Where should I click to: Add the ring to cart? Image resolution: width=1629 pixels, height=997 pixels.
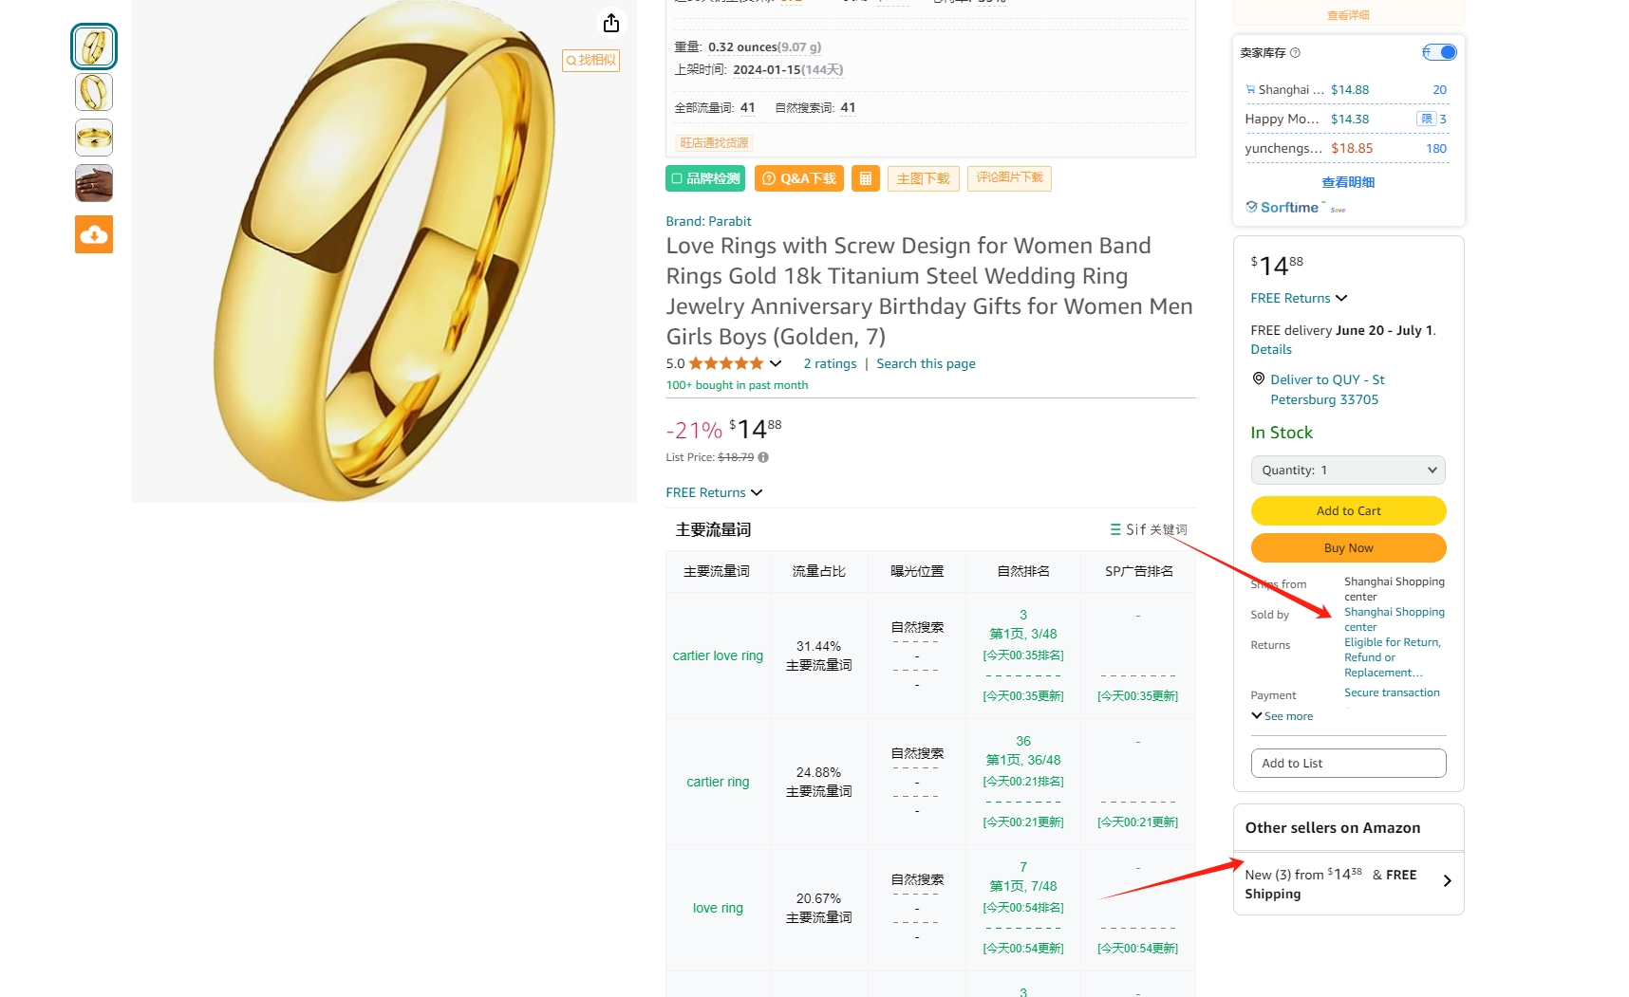point(1348,510)
